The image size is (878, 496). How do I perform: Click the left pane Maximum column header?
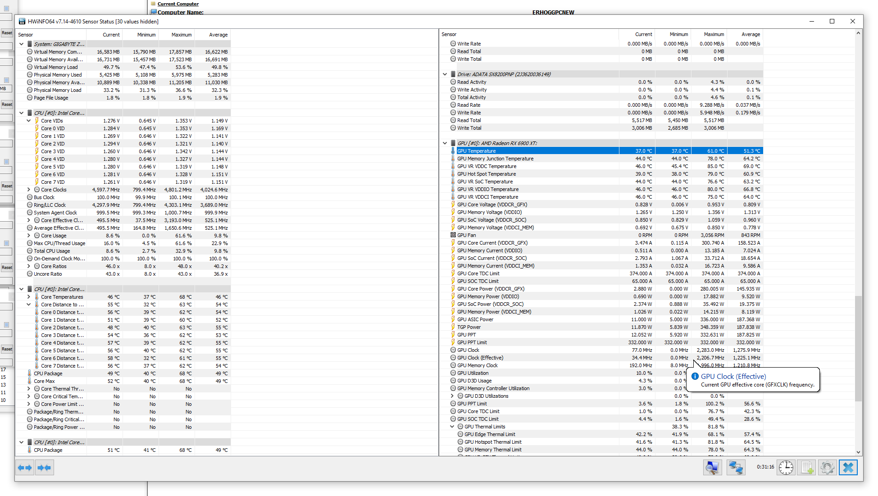tap(181, 35)
